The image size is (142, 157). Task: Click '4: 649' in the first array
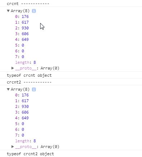(22, 39)
